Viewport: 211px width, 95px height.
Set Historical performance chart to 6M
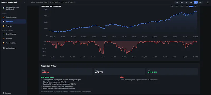tap(186, 6)
